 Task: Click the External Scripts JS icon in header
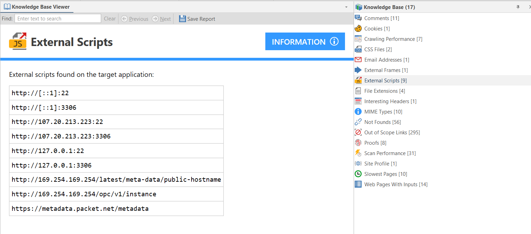click(18, 41)
